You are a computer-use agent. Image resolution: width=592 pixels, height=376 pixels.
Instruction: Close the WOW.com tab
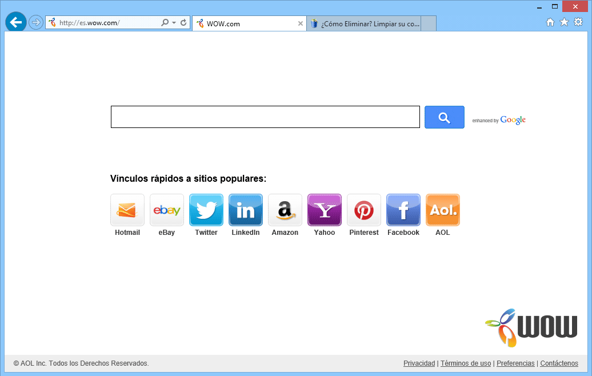301,23
